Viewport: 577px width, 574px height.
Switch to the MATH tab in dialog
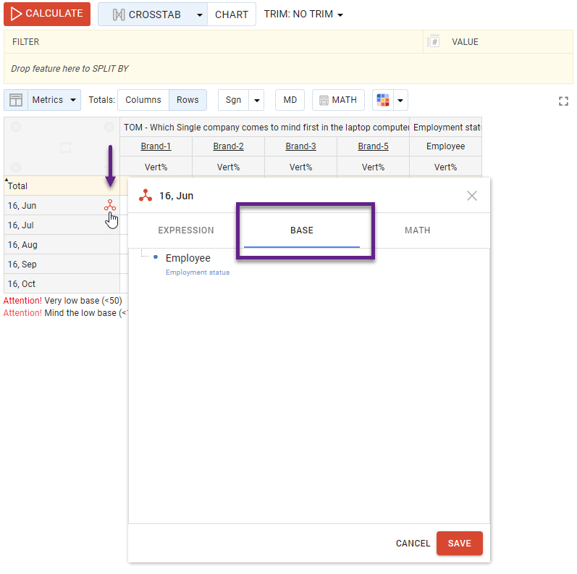[x=418, y=230]
